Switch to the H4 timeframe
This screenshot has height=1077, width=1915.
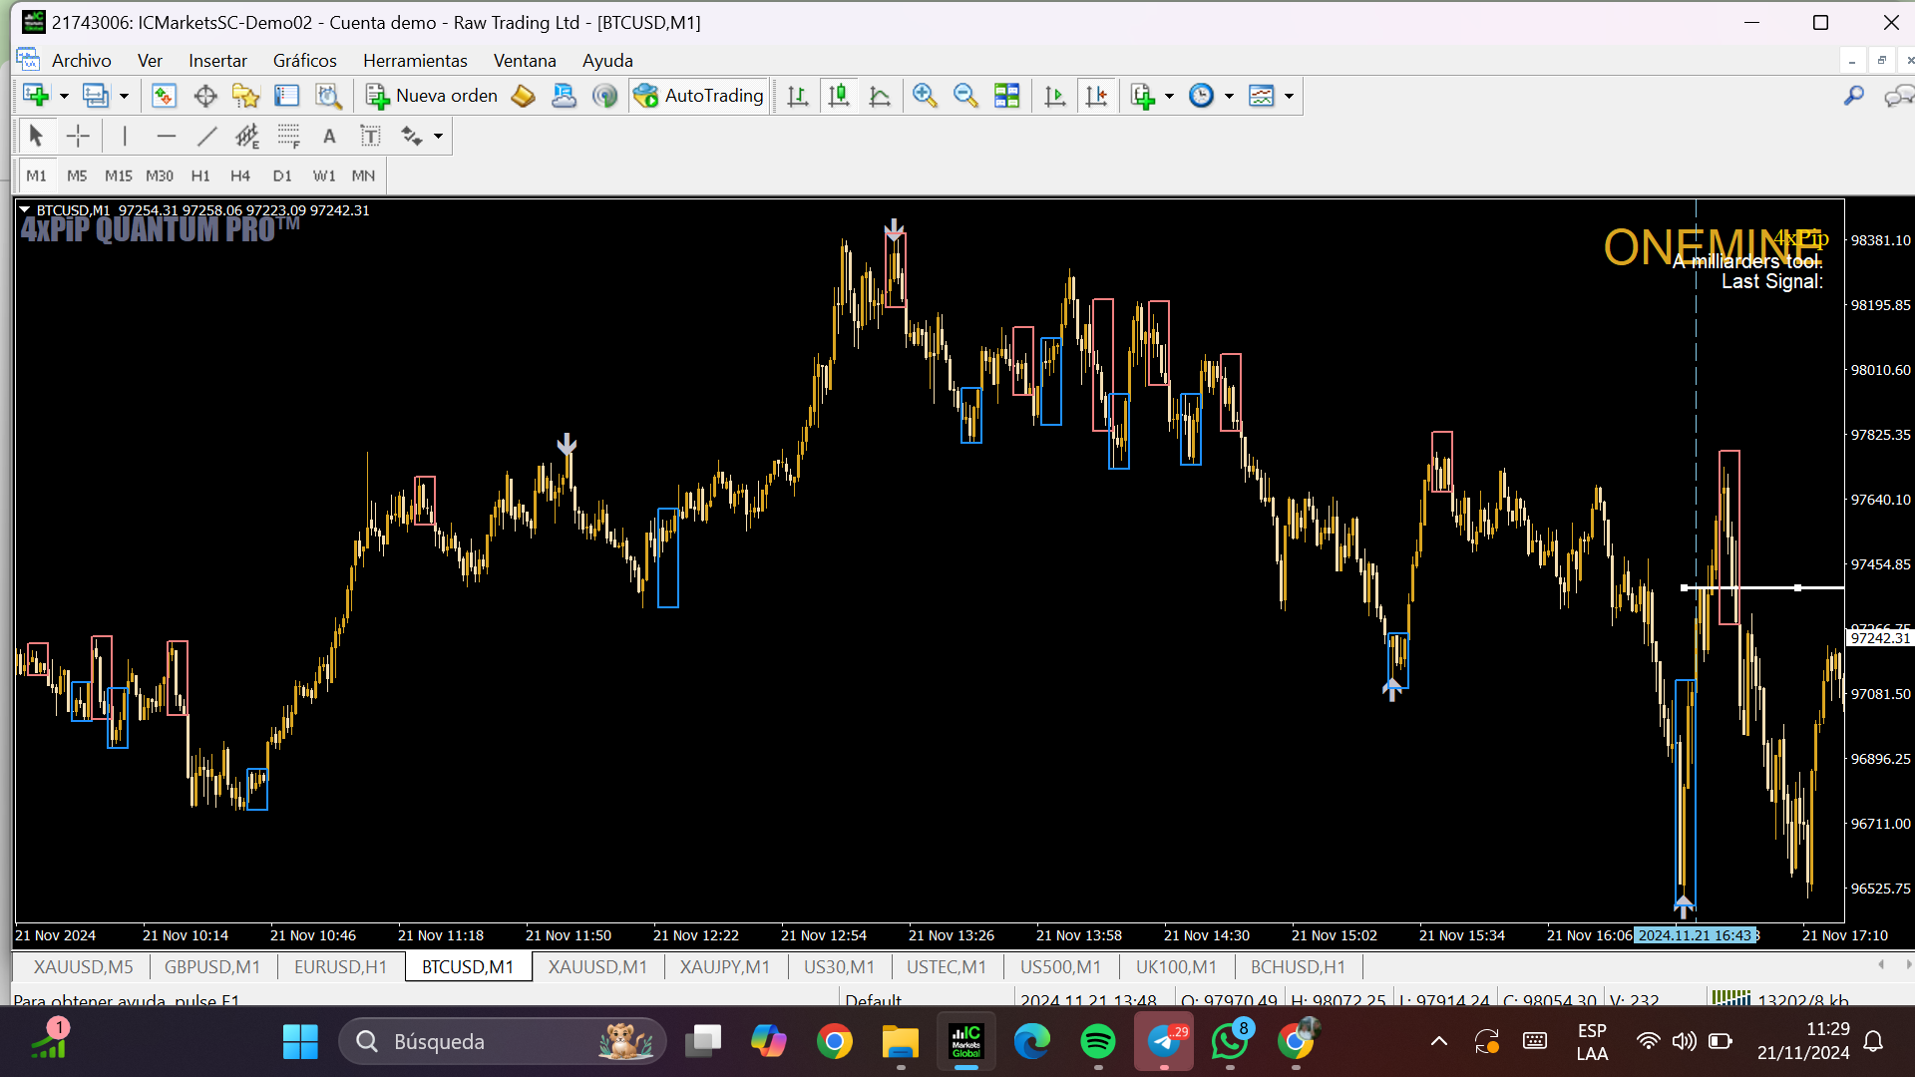coord(239,176)
